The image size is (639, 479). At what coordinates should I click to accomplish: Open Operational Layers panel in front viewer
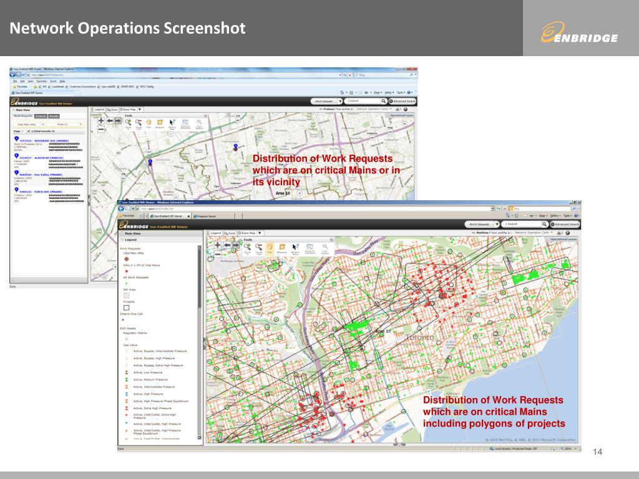(x=563, y=239)
